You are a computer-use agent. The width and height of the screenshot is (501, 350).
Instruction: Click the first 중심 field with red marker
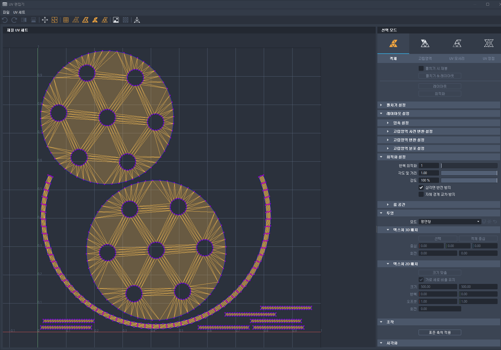431,246
